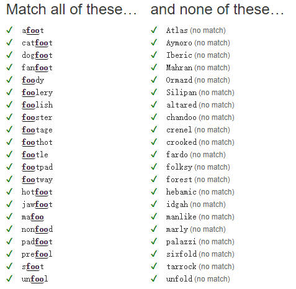Click the checkmark next to unfold
The height and width of the screenshot is (289, 296).
pos(154,278)
